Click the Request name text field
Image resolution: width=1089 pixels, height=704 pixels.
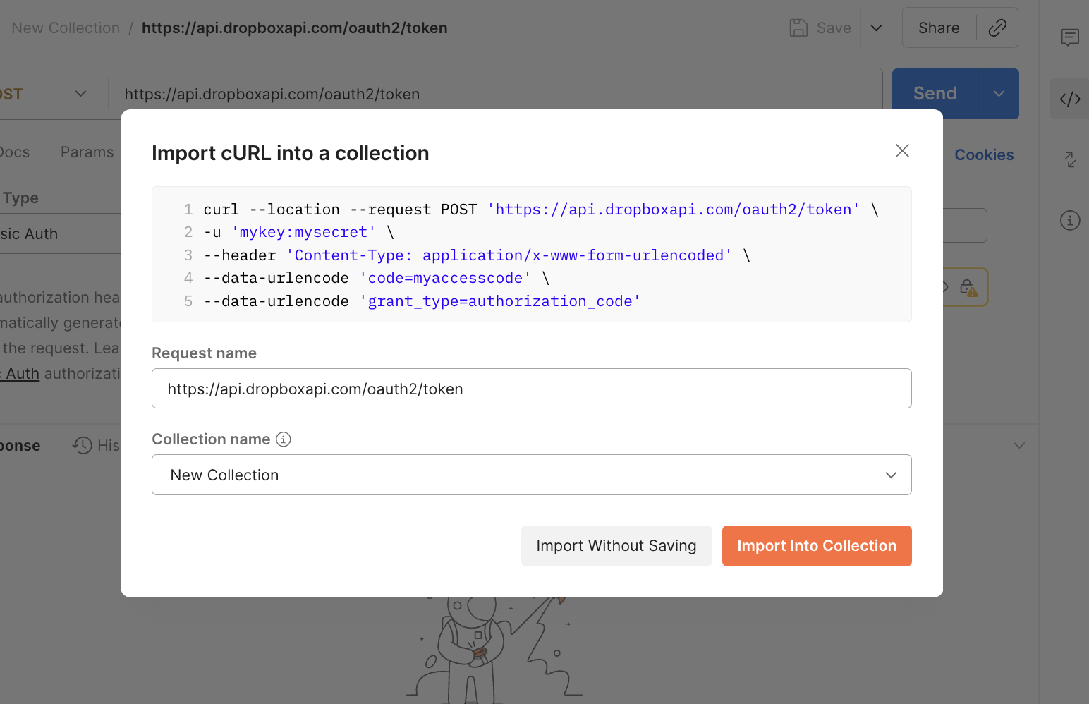pyautogui.click(x=531, y=389)
